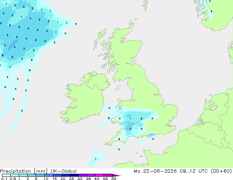Screen dimensions: 233x180
Task: Select the 25–30 mm legend swatch
Action: coord(74,175)
